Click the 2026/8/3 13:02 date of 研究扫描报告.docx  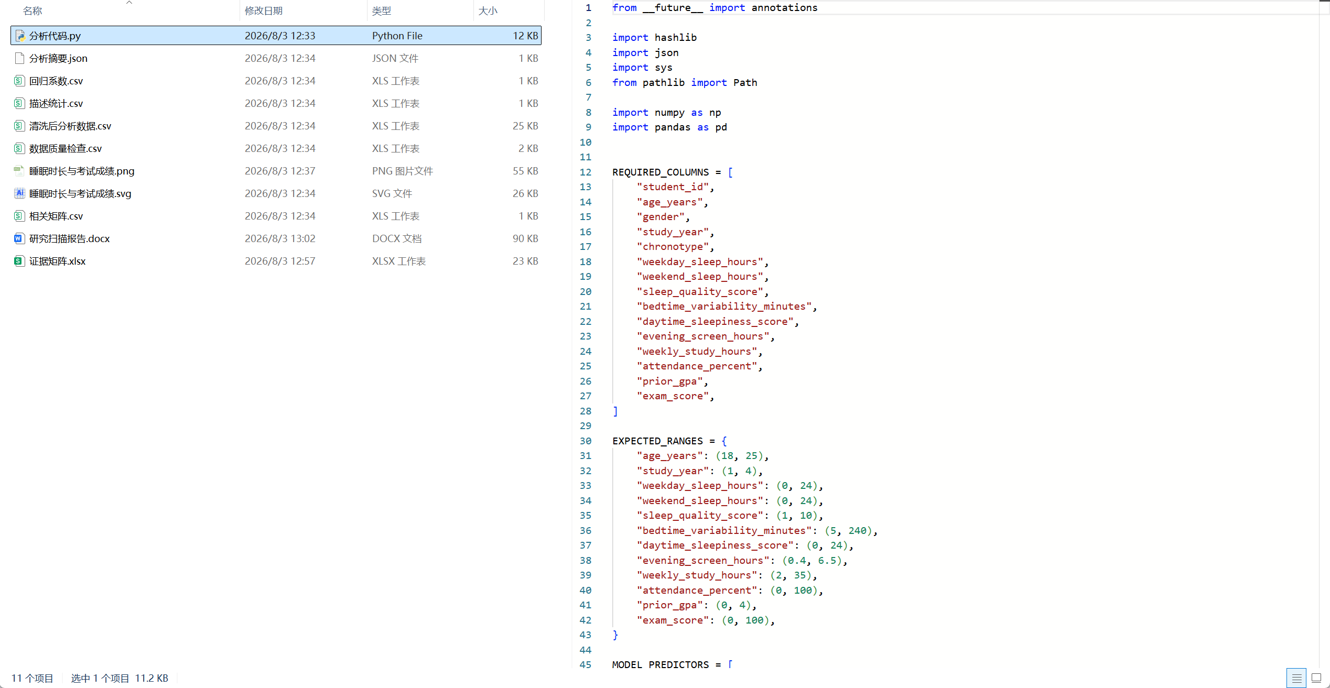coord(280,238)
